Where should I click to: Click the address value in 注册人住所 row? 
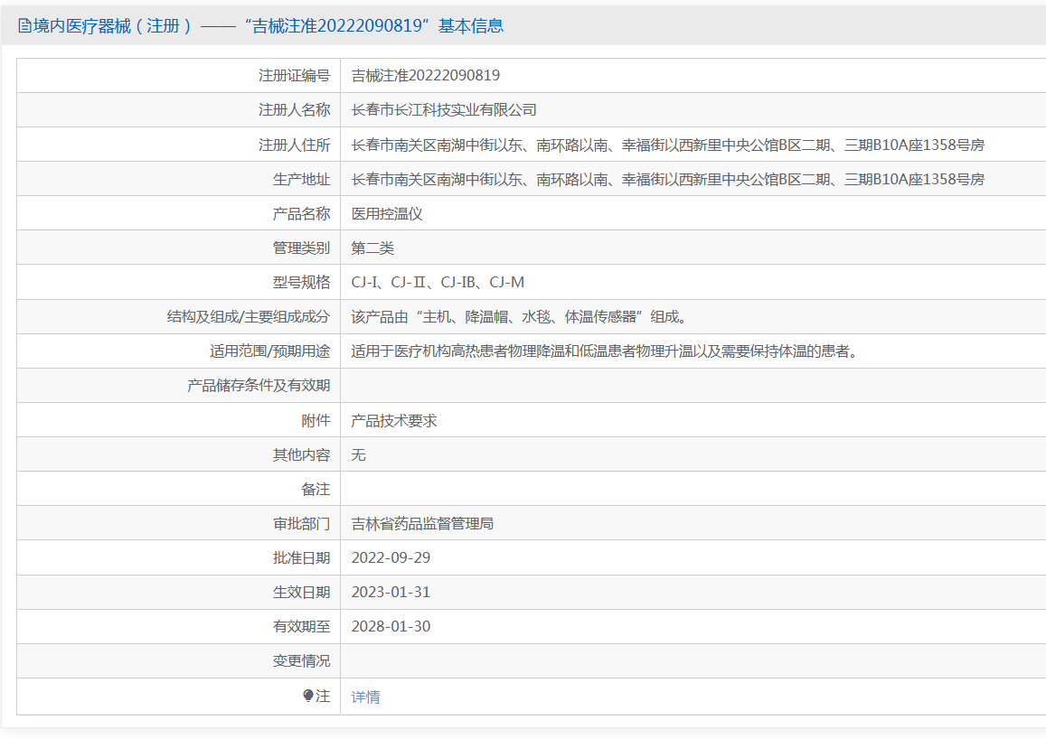click(x=668, y=145)
